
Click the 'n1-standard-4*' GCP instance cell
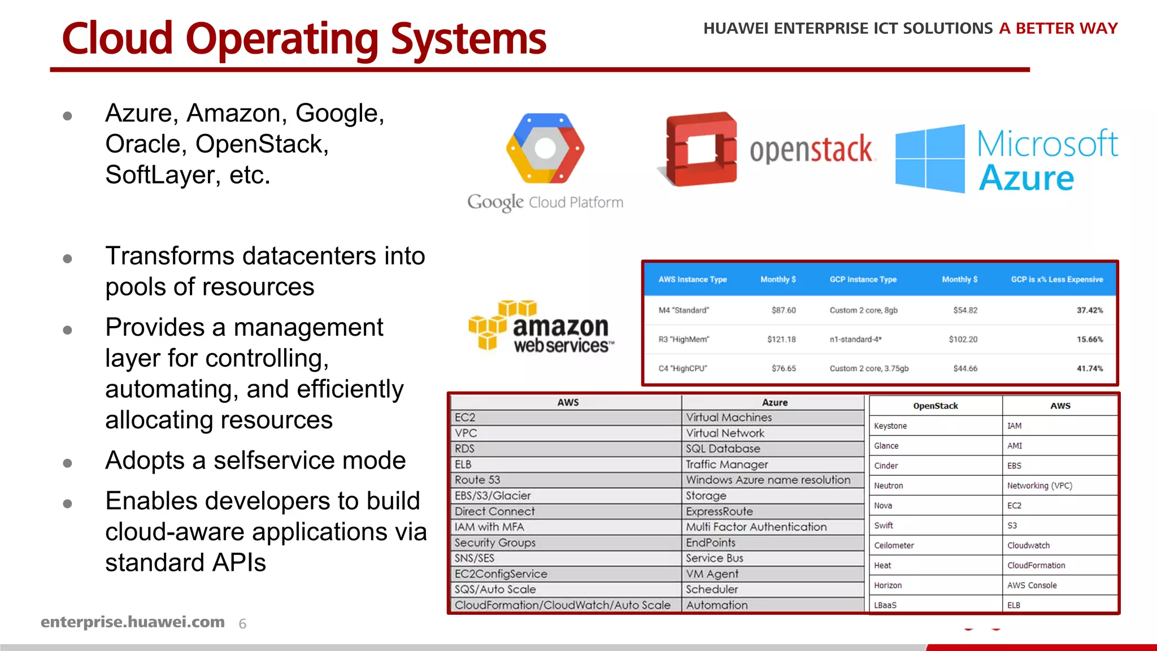click(x=855, y=339)
